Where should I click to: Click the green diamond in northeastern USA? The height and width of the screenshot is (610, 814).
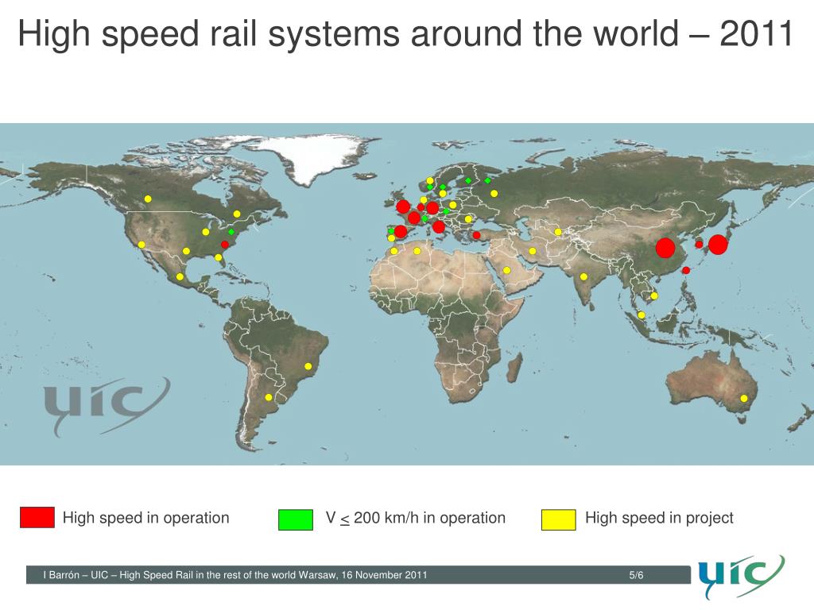pyautogui.click(x=231, y=232)
